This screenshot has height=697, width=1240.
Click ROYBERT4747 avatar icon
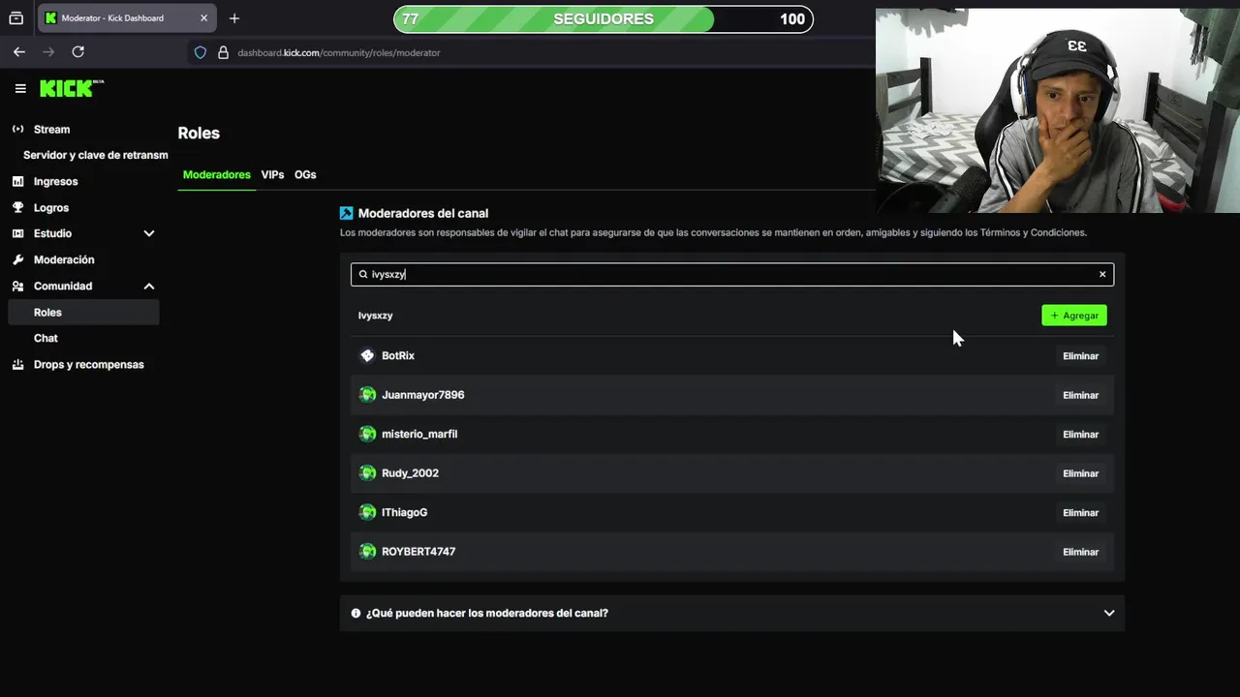click(x=367, y=551)
